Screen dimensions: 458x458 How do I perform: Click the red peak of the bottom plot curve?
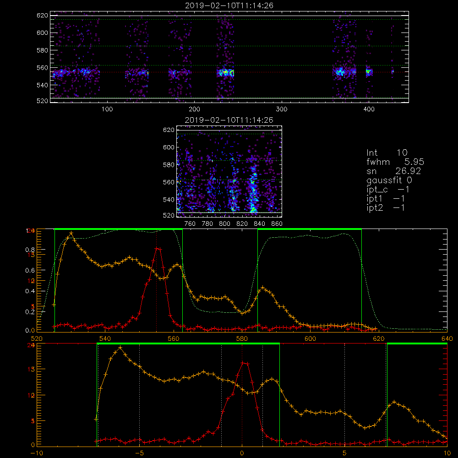243,363
